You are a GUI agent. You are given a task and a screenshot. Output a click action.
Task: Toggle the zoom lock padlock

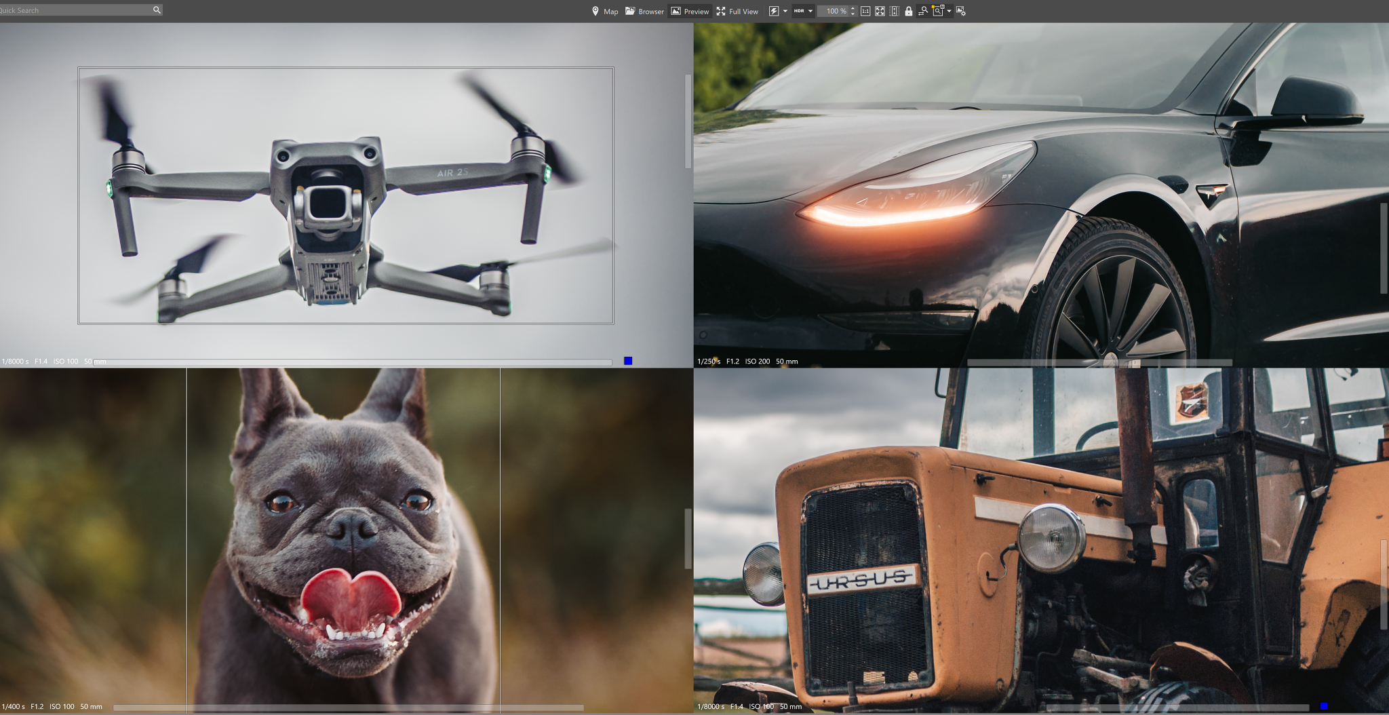pyautogui.click(x=909, y=11)
